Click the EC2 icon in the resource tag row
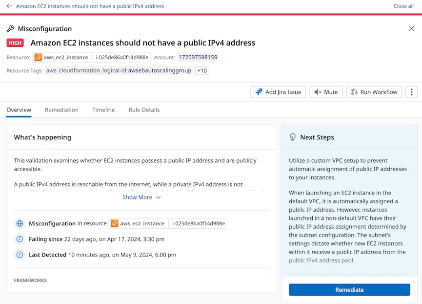The width and height of the screenshot is (422, 304). pyautogui.click(x=114, y=223)
